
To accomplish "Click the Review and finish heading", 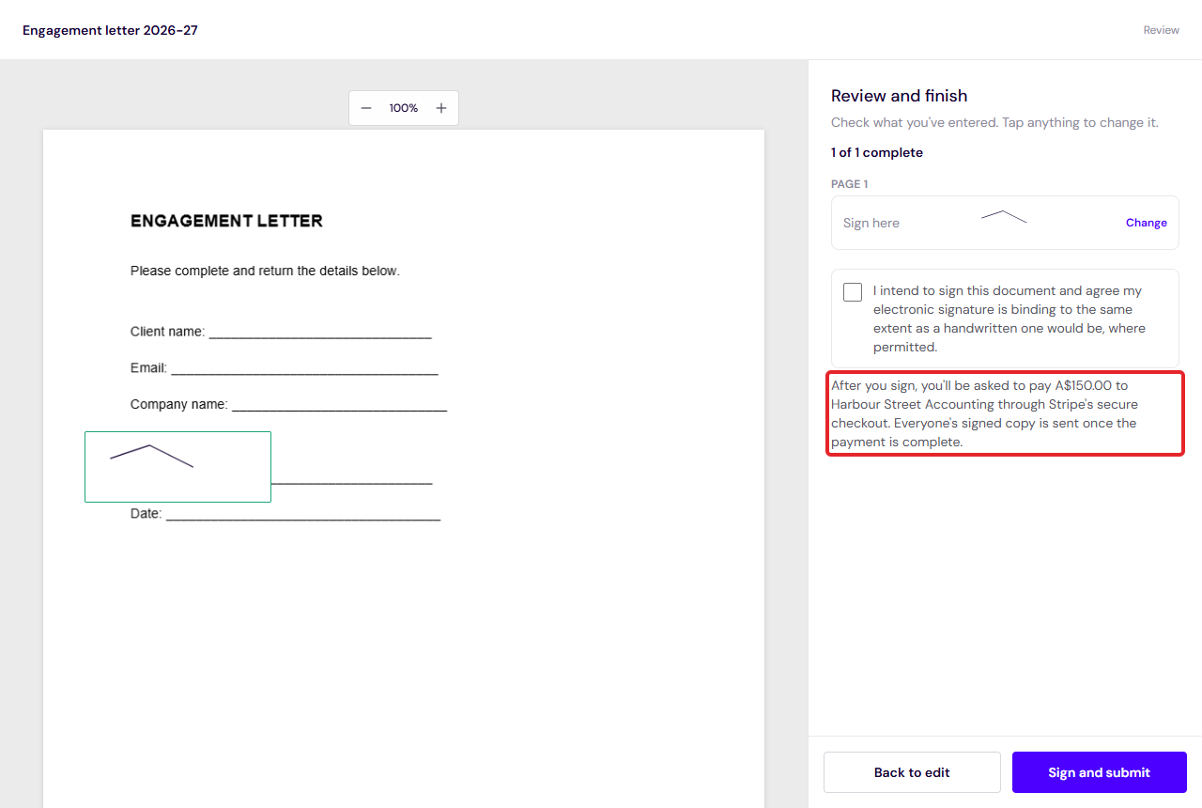I will coord(899,96).
